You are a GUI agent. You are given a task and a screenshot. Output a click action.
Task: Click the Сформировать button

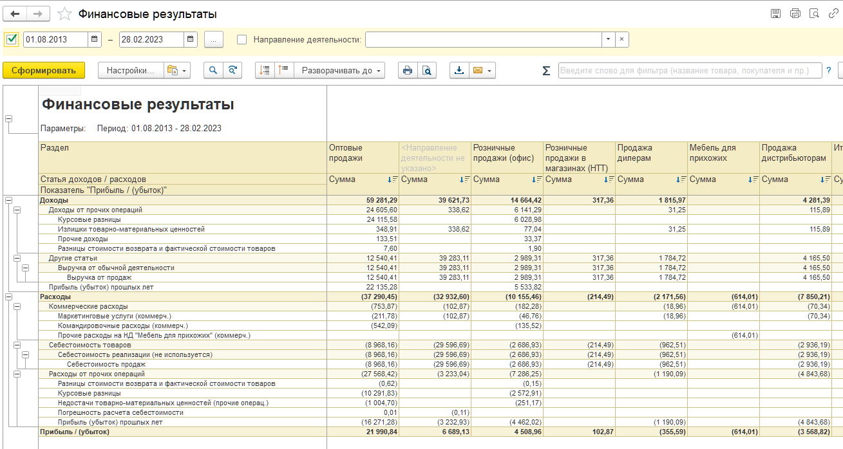click(44, 71)
